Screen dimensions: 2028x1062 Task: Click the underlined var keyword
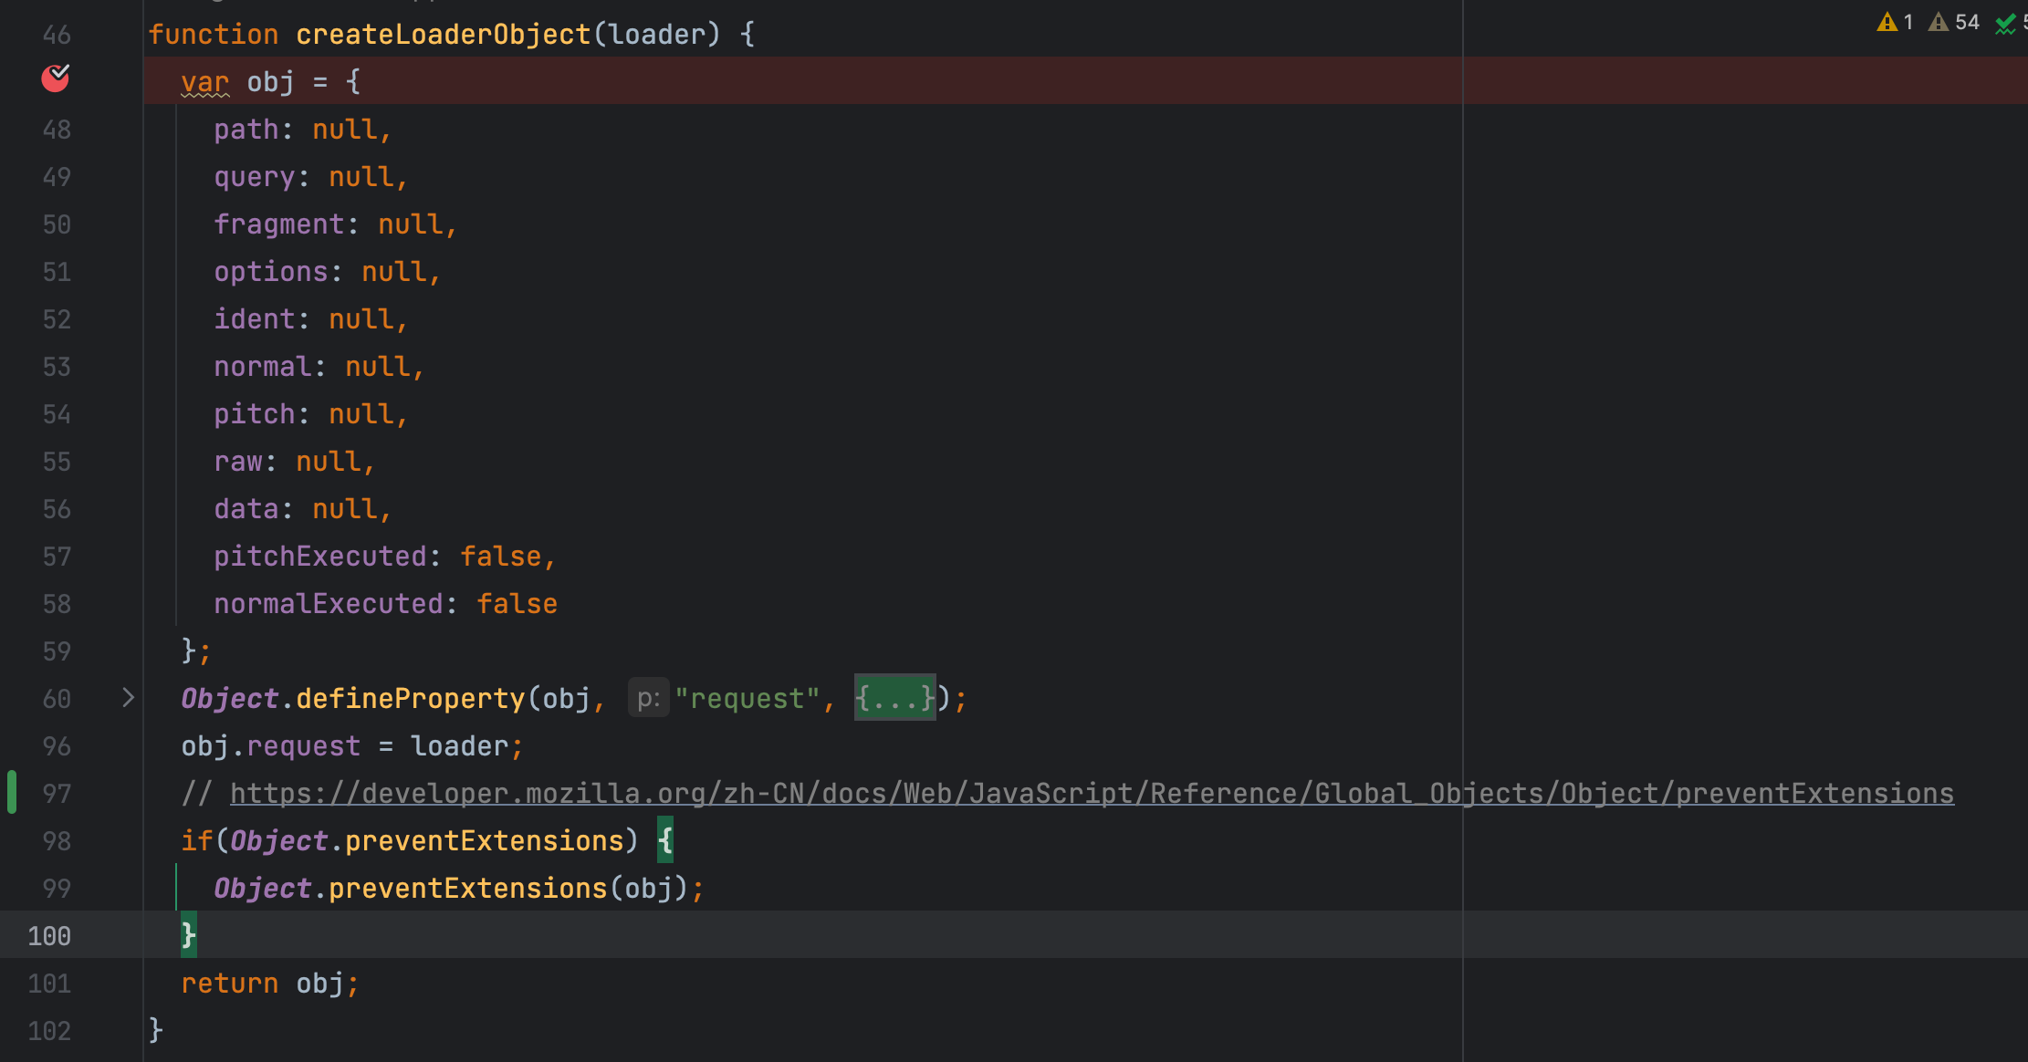click(x=204, y=82)
